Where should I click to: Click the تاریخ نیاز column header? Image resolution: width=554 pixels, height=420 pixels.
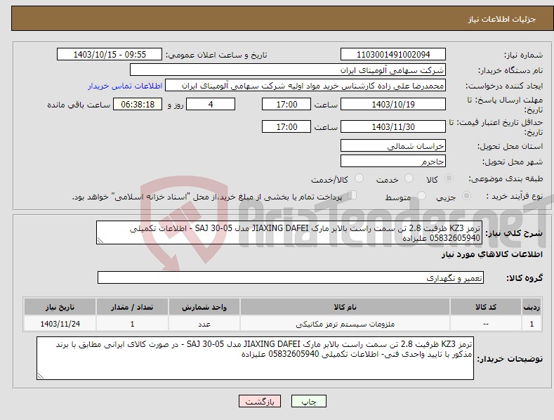tap(60, 307)
